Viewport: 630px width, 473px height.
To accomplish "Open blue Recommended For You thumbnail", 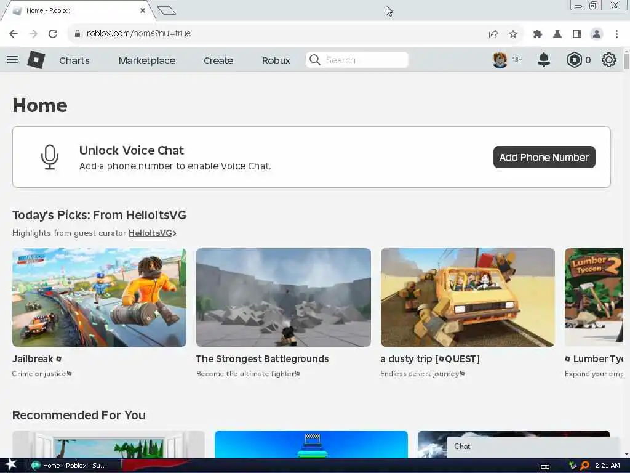I will pos(311,444).
